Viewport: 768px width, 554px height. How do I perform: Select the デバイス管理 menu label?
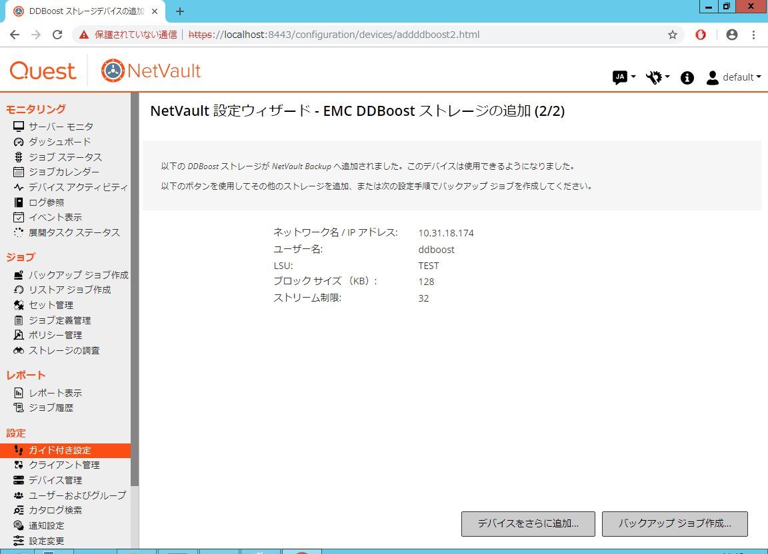point(55,480)
